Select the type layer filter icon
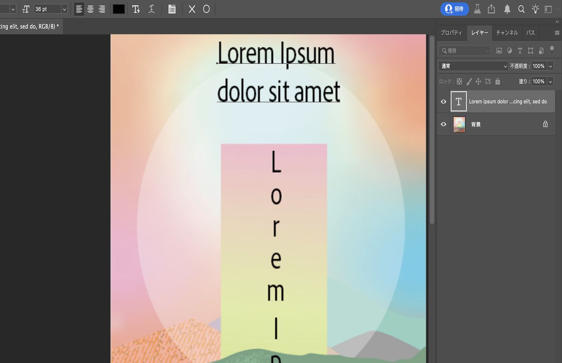 coord(520,50)
